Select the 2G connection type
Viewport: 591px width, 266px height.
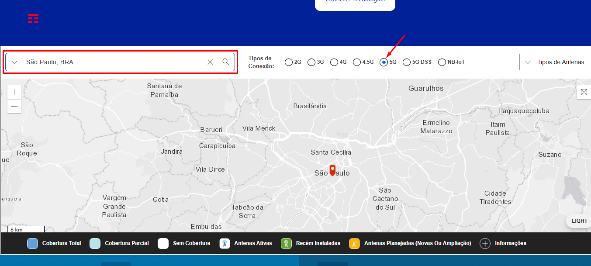pyautogui.click(x=289, y=62)
